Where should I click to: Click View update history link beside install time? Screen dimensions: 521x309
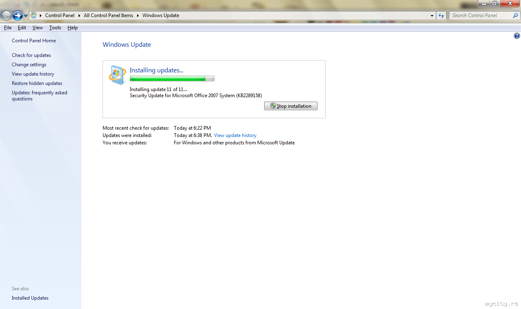tap(235, 135)
